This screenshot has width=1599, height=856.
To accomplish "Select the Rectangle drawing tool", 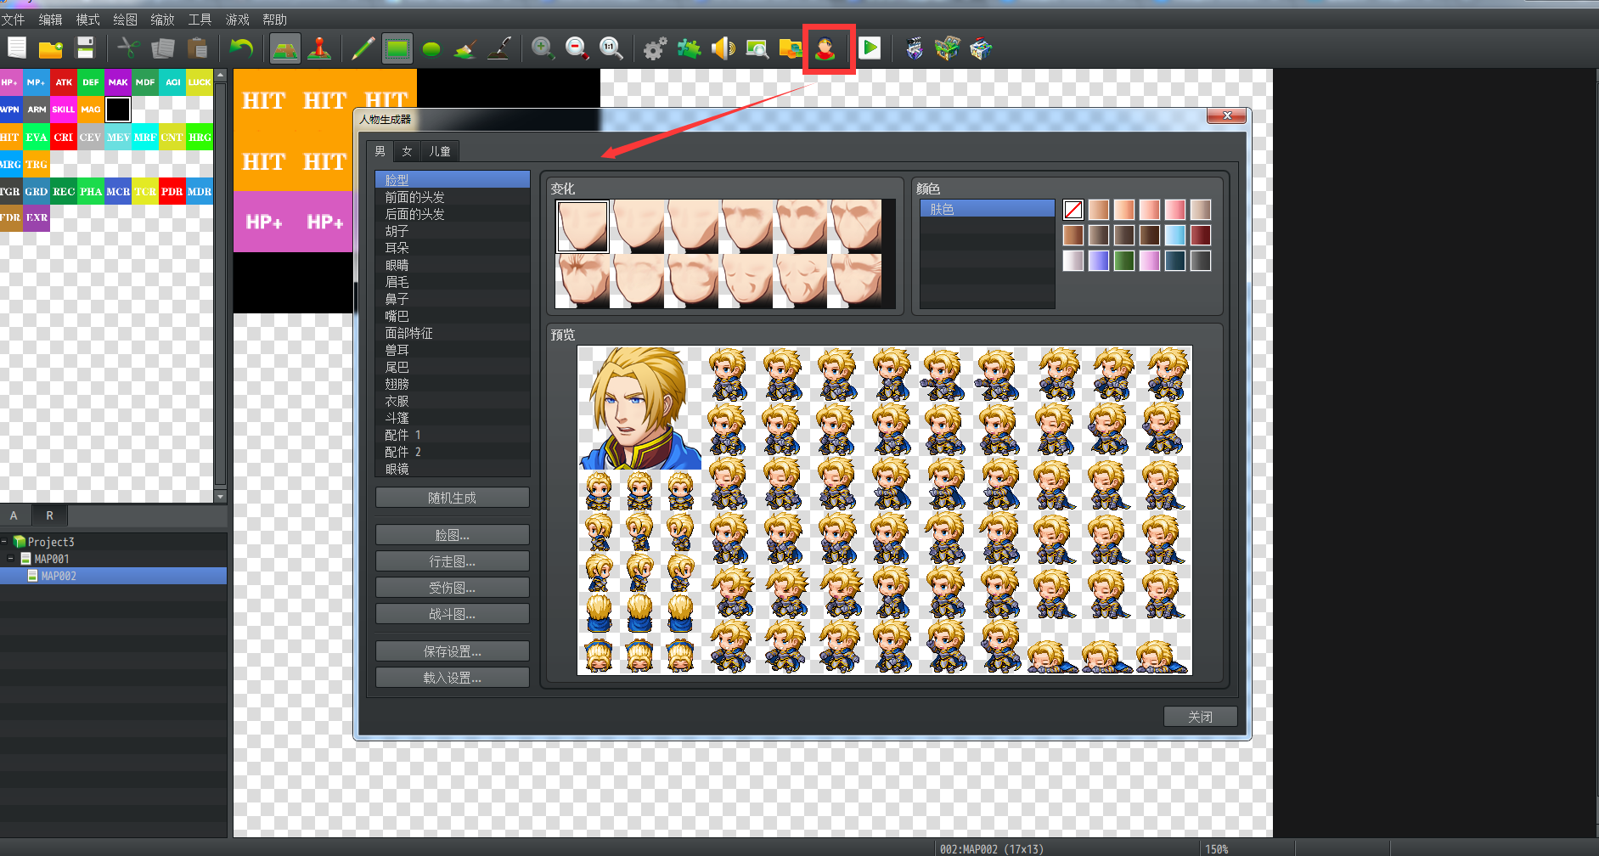I will point(397,48).
